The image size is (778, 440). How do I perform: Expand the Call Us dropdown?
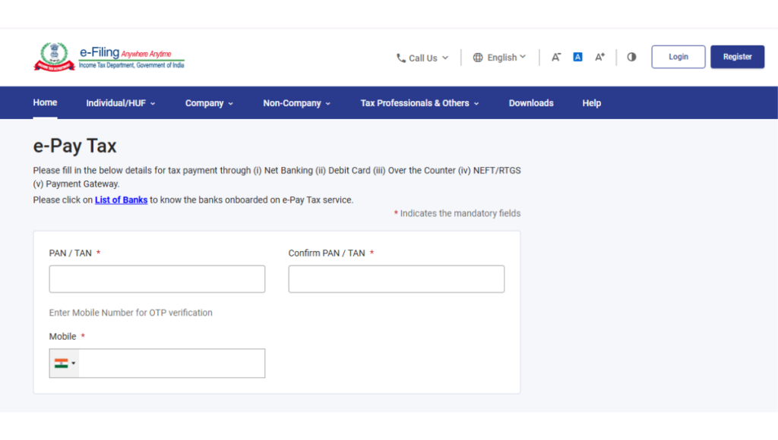(x=422, y=57)
